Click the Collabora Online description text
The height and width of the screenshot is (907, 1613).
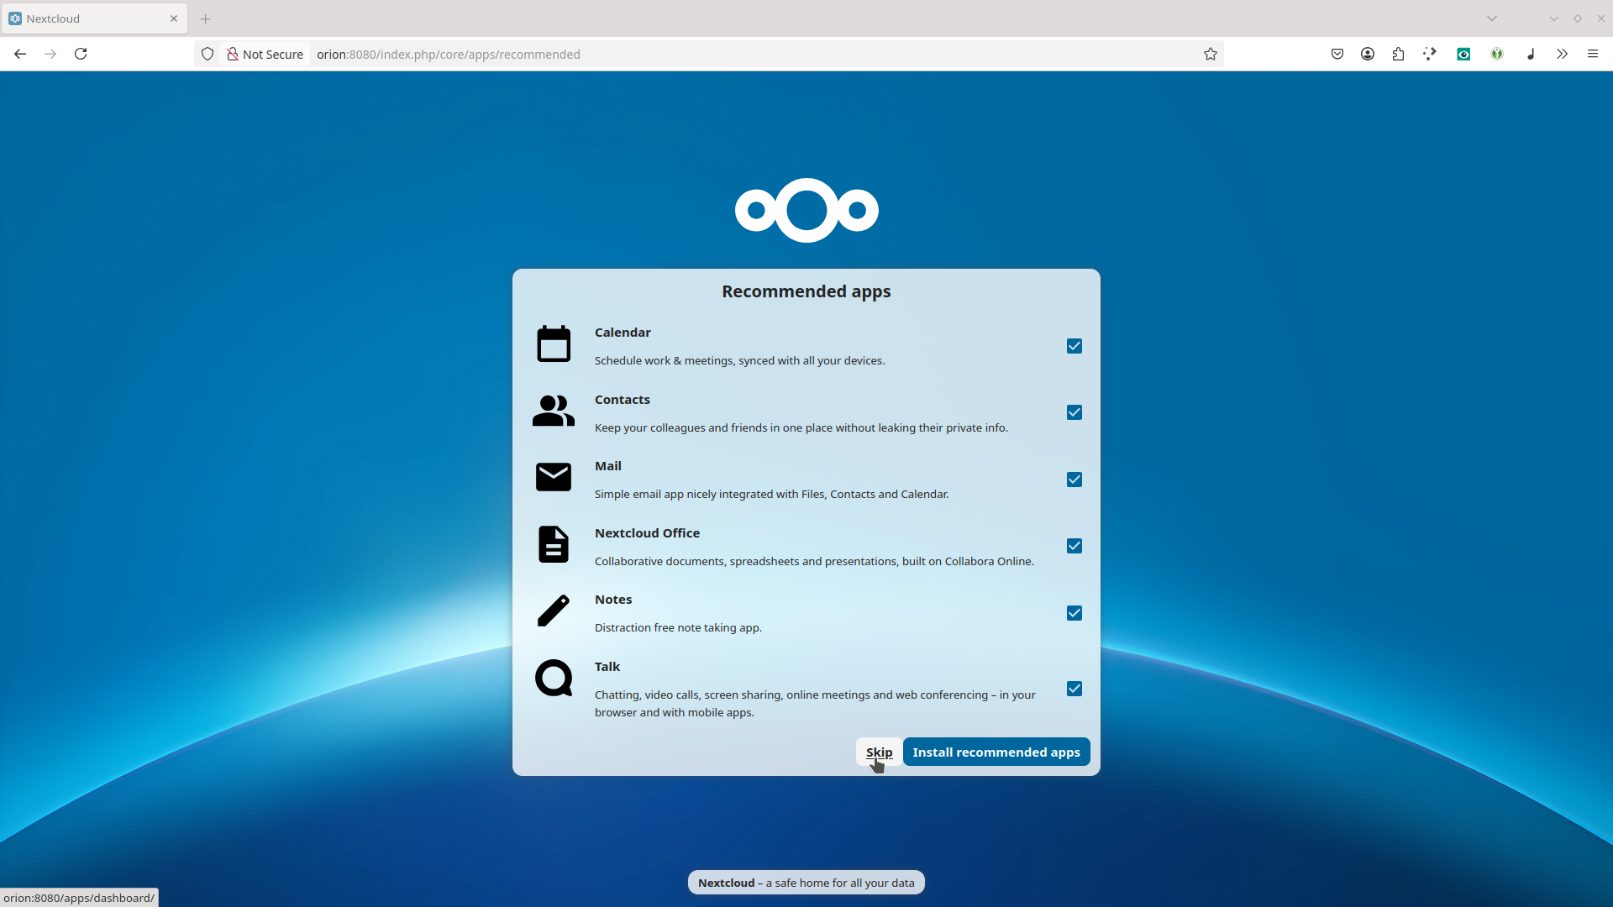814,561
